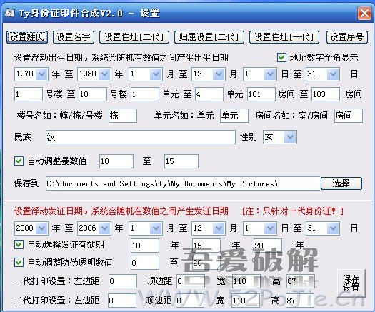The width and height of the screenshot is (375, 312).
Task: Click the first validity period field showing 10
Action: click(x=145, y=246)
